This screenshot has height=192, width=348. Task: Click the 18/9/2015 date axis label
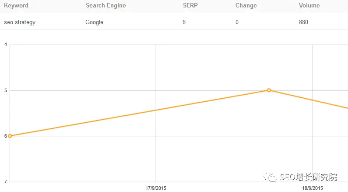(x=313, y=188)
